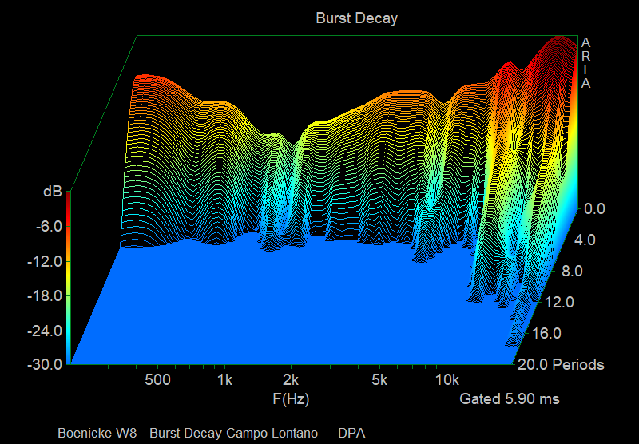The height and width of the screenshot is (444, 639).
Task: Click the 10k frequency tick label
Action: 447,379
